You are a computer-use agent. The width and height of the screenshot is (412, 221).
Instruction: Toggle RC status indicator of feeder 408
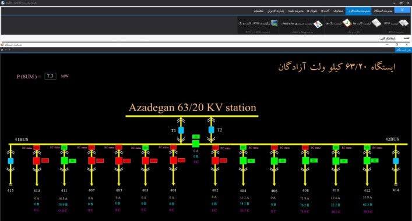coord(305,148)
